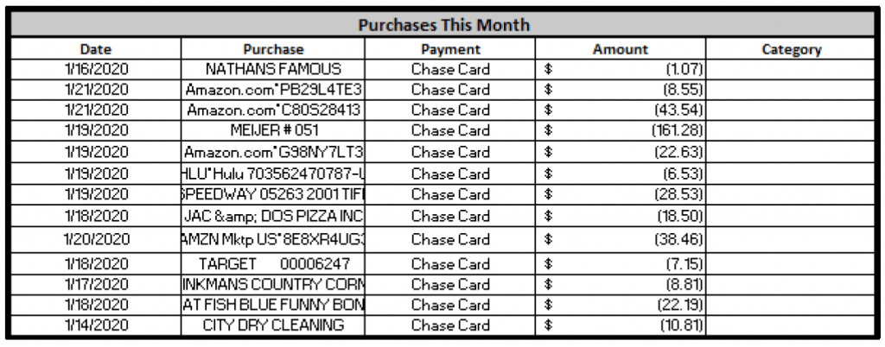Select the MEIJER # 051 cell
885x347 pixels.
point(273,131)
